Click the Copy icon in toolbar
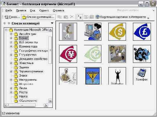Viewport: 157px width, 117px height. tap(60, 17)
